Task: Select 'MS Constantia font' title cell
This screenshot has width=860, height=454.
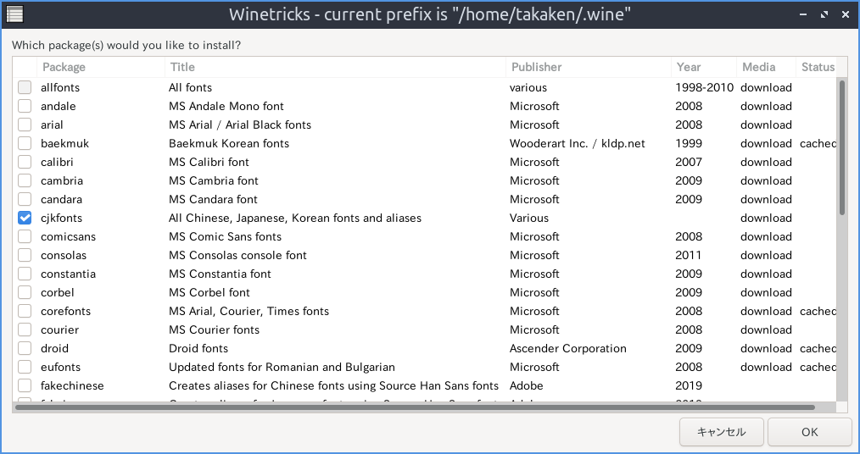Action: coord(220,274)
